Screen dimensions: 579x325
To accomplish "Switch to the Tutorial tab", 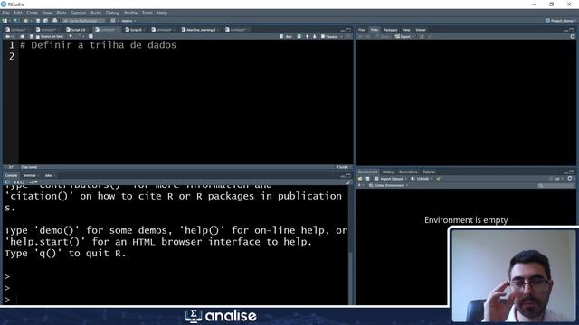I will [x=429, y=172].
